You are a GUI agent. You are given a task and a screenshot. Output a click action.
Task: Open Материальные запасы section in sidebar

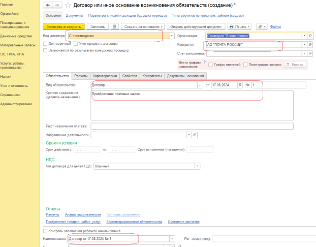click(x=18, y=45)
